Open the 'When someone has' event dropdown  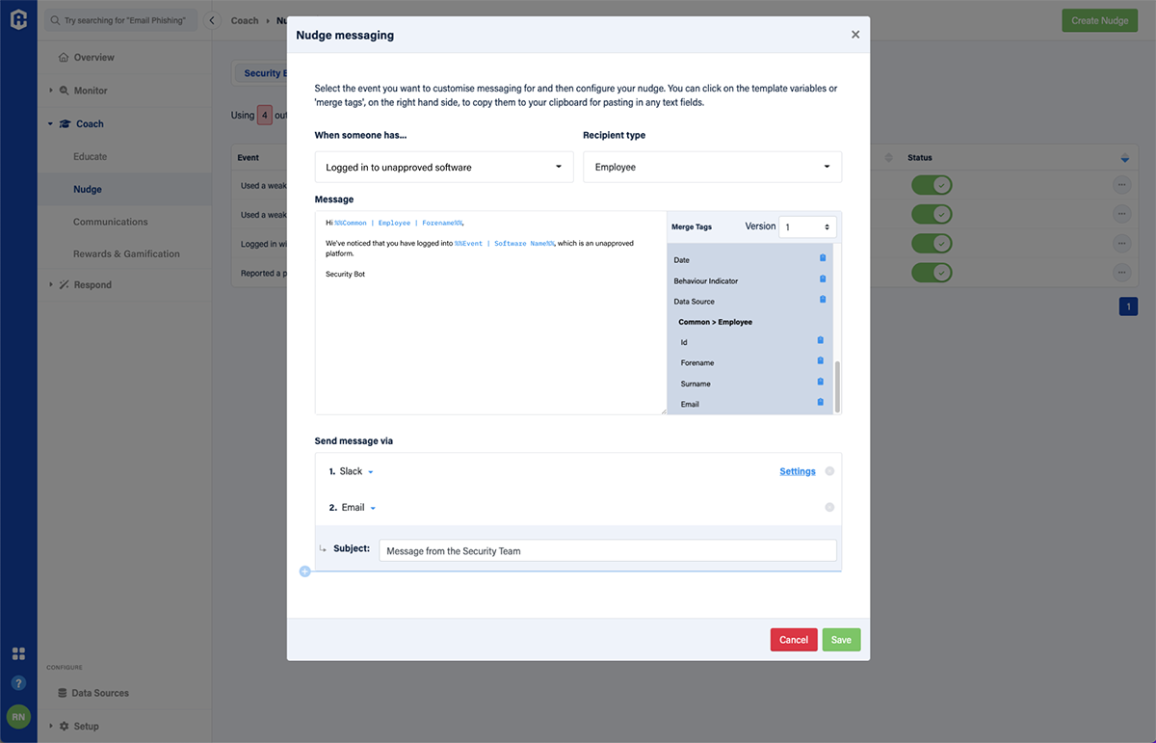(443, 166)
